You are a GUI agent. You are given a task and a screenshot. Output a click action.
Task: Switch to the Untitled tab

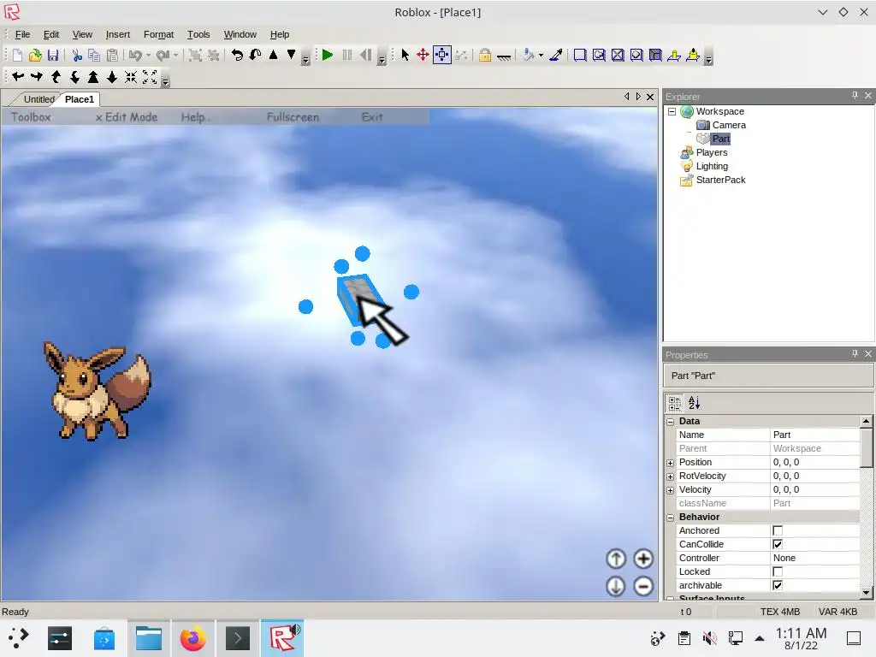tap(38, 99)
